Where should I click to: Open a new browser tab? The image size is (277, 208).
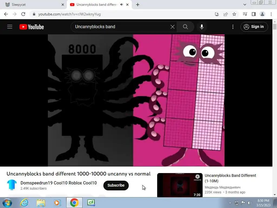tap(138, 5)
